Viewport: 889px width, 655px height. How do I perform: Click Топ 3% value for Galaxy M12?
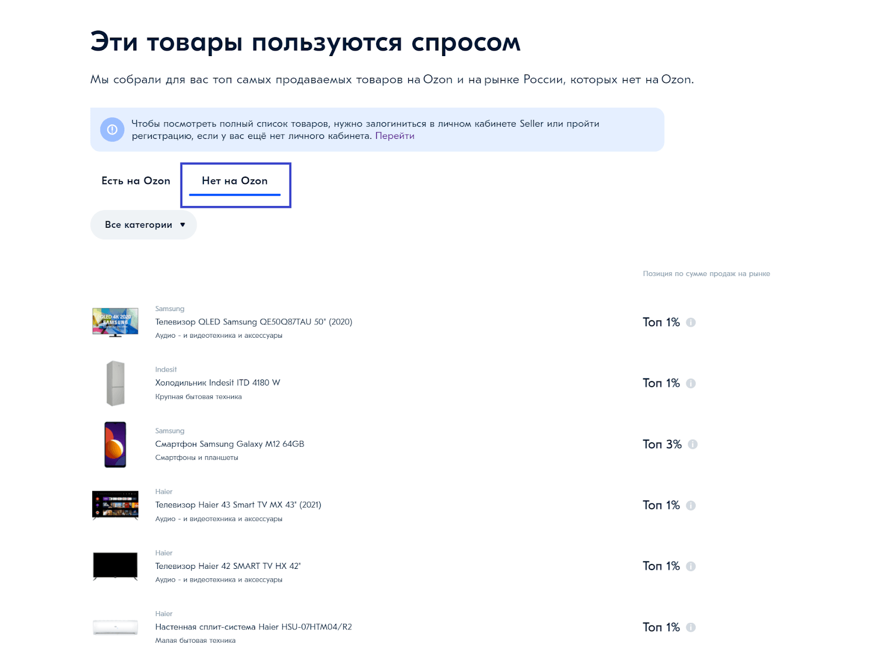tap(662, 444)
